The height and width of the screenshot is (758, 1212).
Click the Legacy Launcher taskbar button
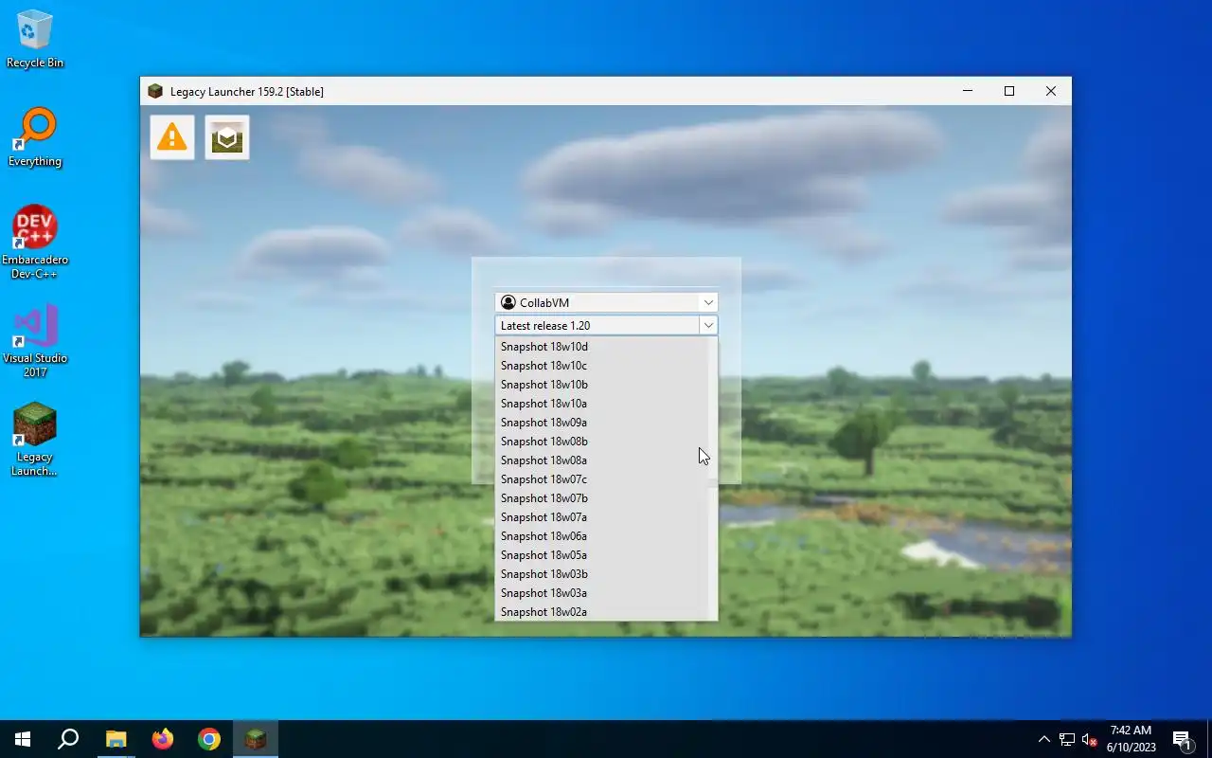tap(255, 739)
